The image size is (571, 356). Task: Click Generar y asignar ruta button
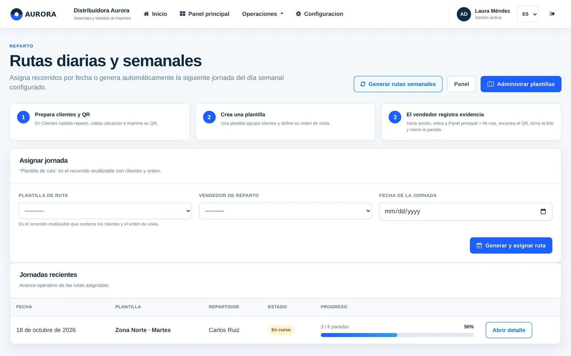click(511, 246)
